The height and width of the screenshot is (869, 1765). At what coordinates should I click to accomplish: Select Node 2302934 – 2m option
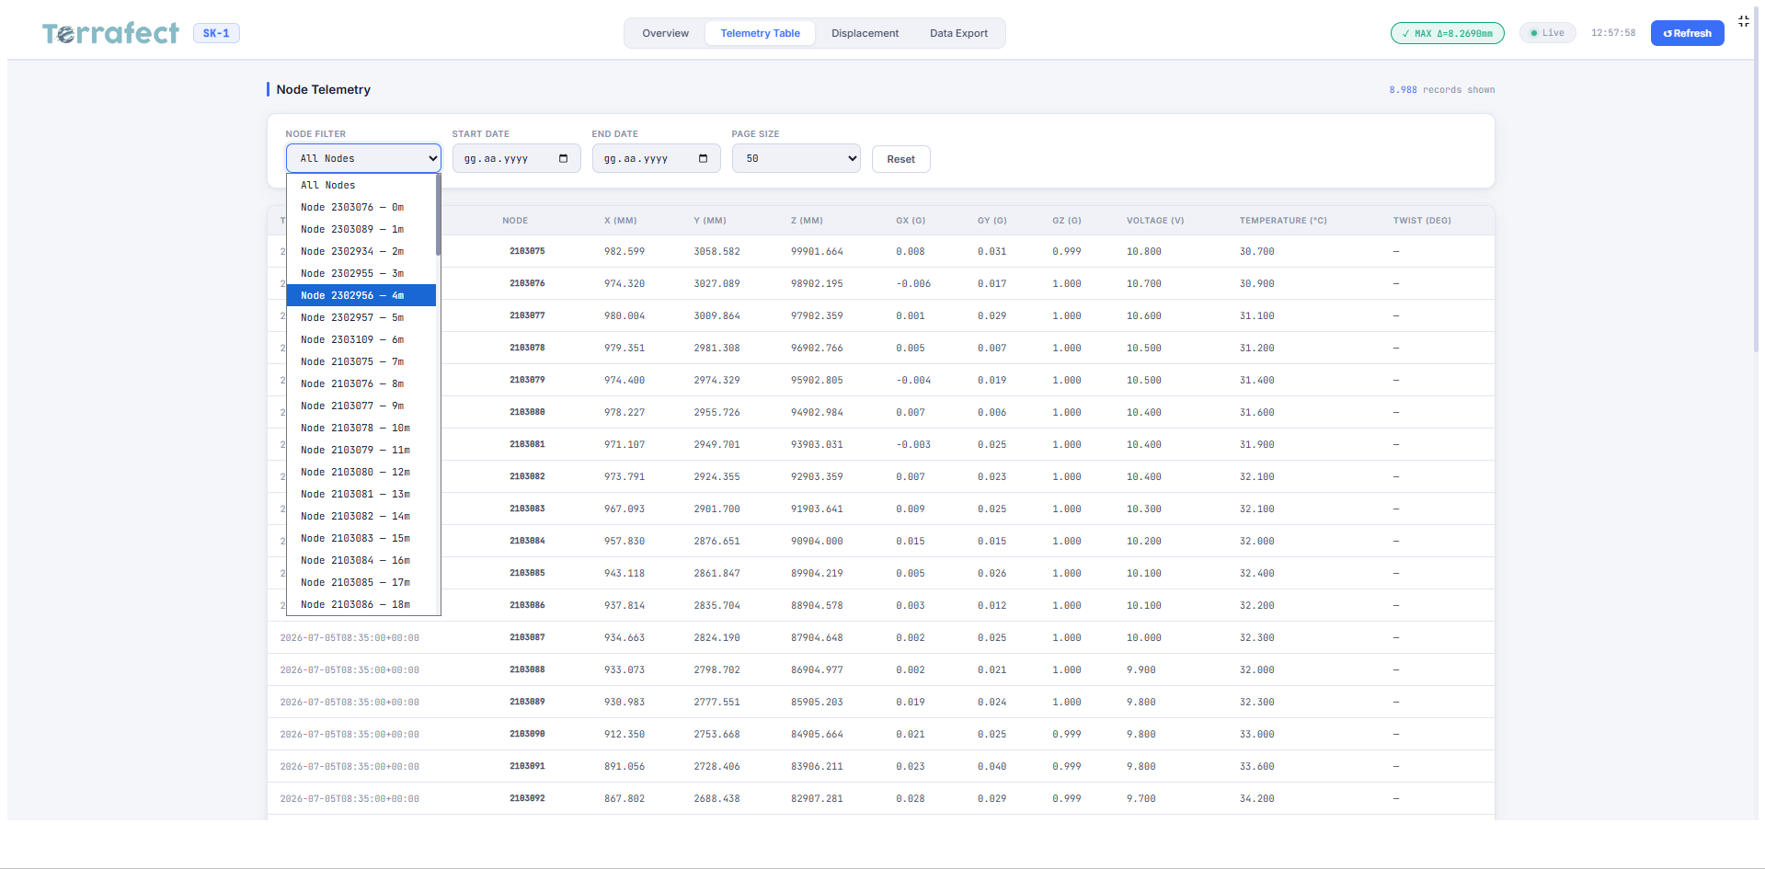tap(361, 251)
